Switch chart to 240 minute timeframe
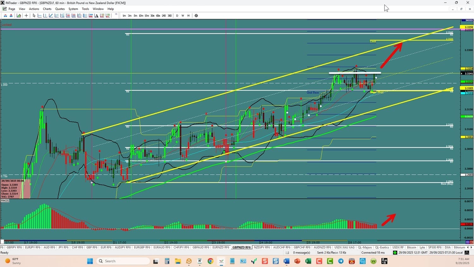 click(x=164, y=16)
